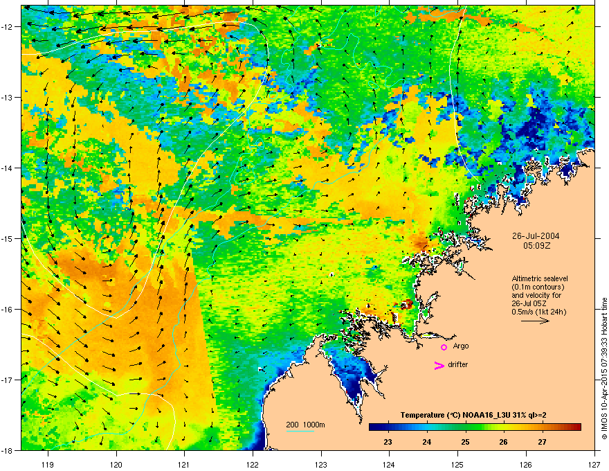Screen dimensions: 609x471
Task: Click the longitude axis label '126'
Action: point(526,464)
